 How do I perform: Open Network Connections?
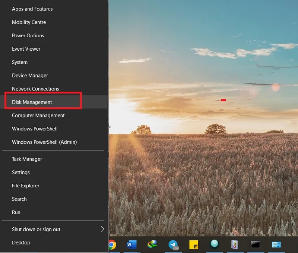[x=54, y=89]
